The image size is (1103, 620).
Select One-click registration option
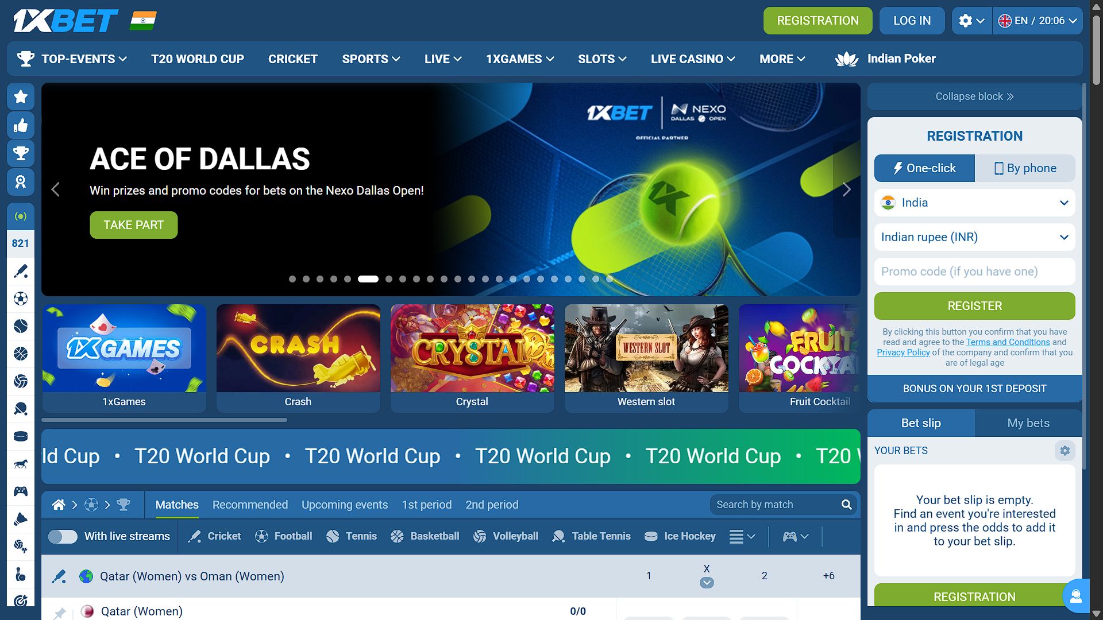click(924, 168)
